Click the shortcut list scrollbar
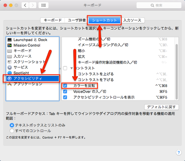185x161 pixels. click(x=177, y=71)
